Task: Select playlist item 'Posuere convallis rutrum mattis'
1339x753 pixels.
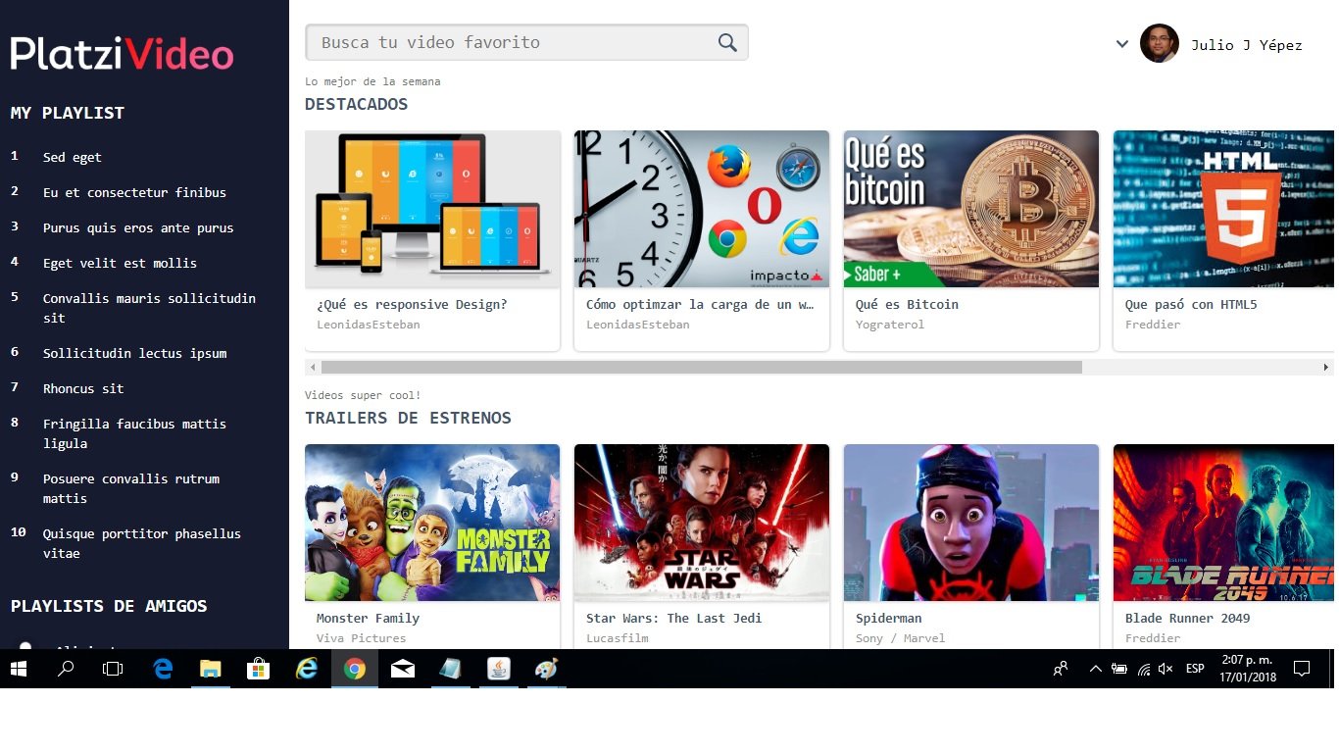Action: pos(131,488)
